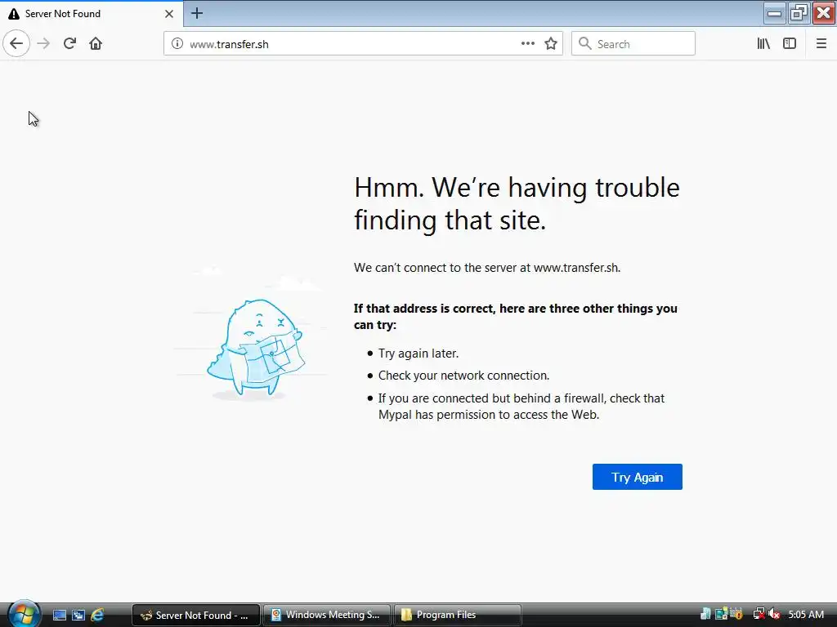The image size is (837, 627).
Task: Minimize the browser window
Action: 774,13
